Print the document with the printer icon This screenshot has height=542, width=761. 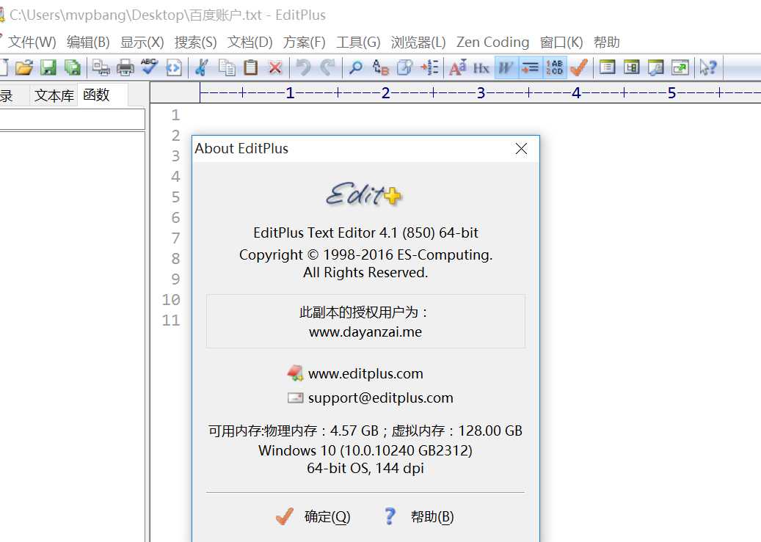(x=125, y=67)
